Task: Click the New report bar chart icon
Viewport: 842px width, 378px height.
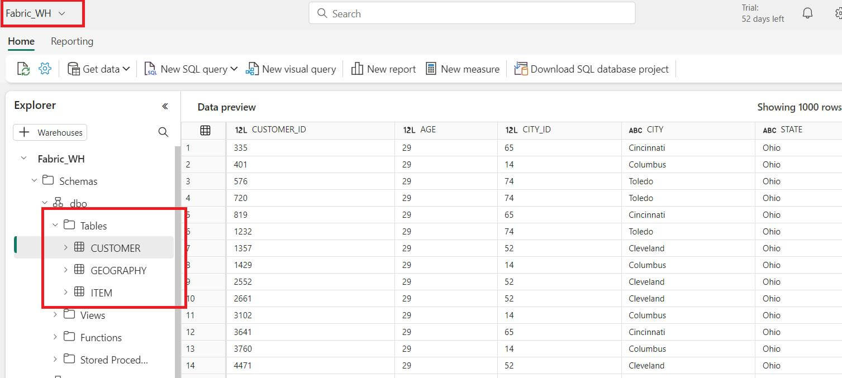Action: (x=356, y=69)
